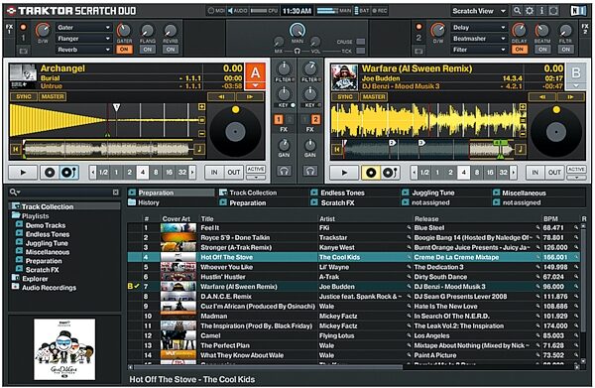
Task: Open Audio Recordings icon in browser tree
Action: click(15, 287)
